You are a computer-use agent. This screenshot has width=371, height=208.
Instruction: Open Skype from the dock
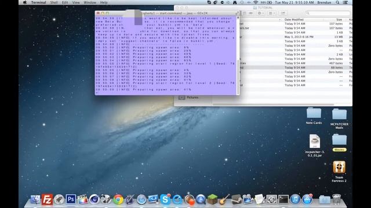coord(165,199)
